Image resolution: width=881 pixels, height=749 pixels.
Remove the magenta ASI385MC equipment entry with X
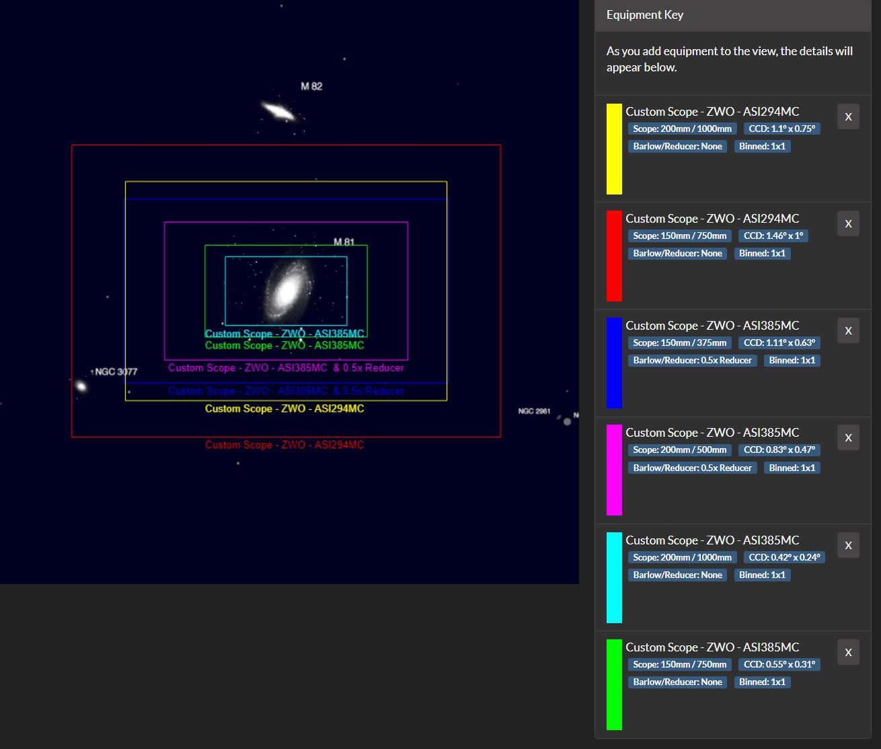tap(848, 437)
